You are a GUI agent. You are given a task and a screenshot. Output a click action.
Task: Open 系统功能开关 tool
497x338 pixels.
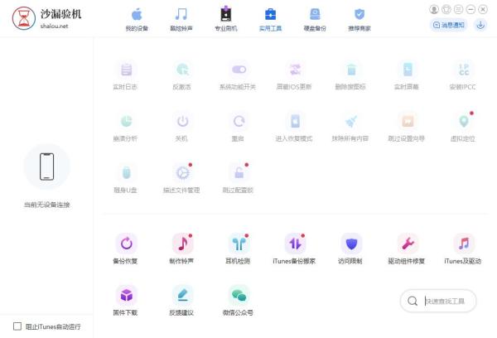pyautogui.click(x=238, y=75)
